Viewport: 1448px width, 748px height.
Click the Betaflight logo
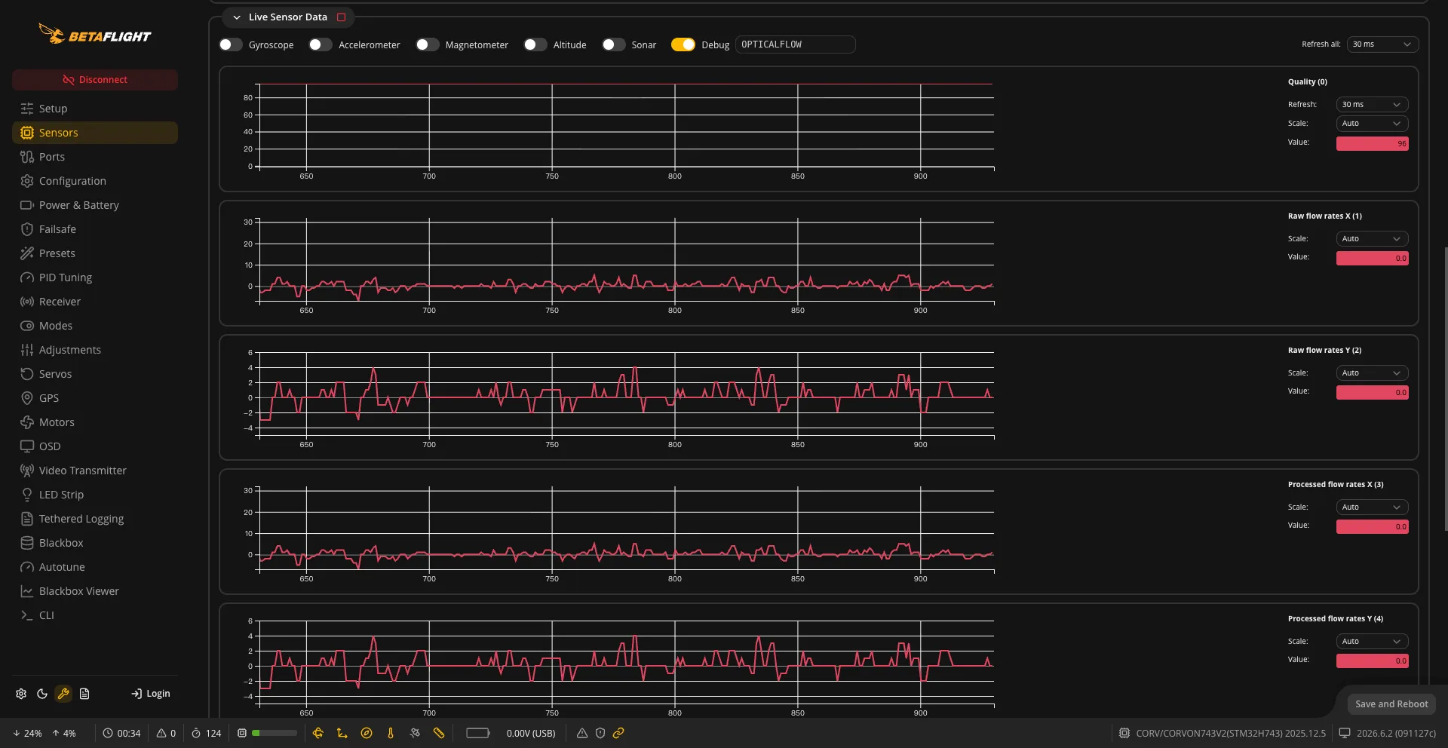(95, 35)
